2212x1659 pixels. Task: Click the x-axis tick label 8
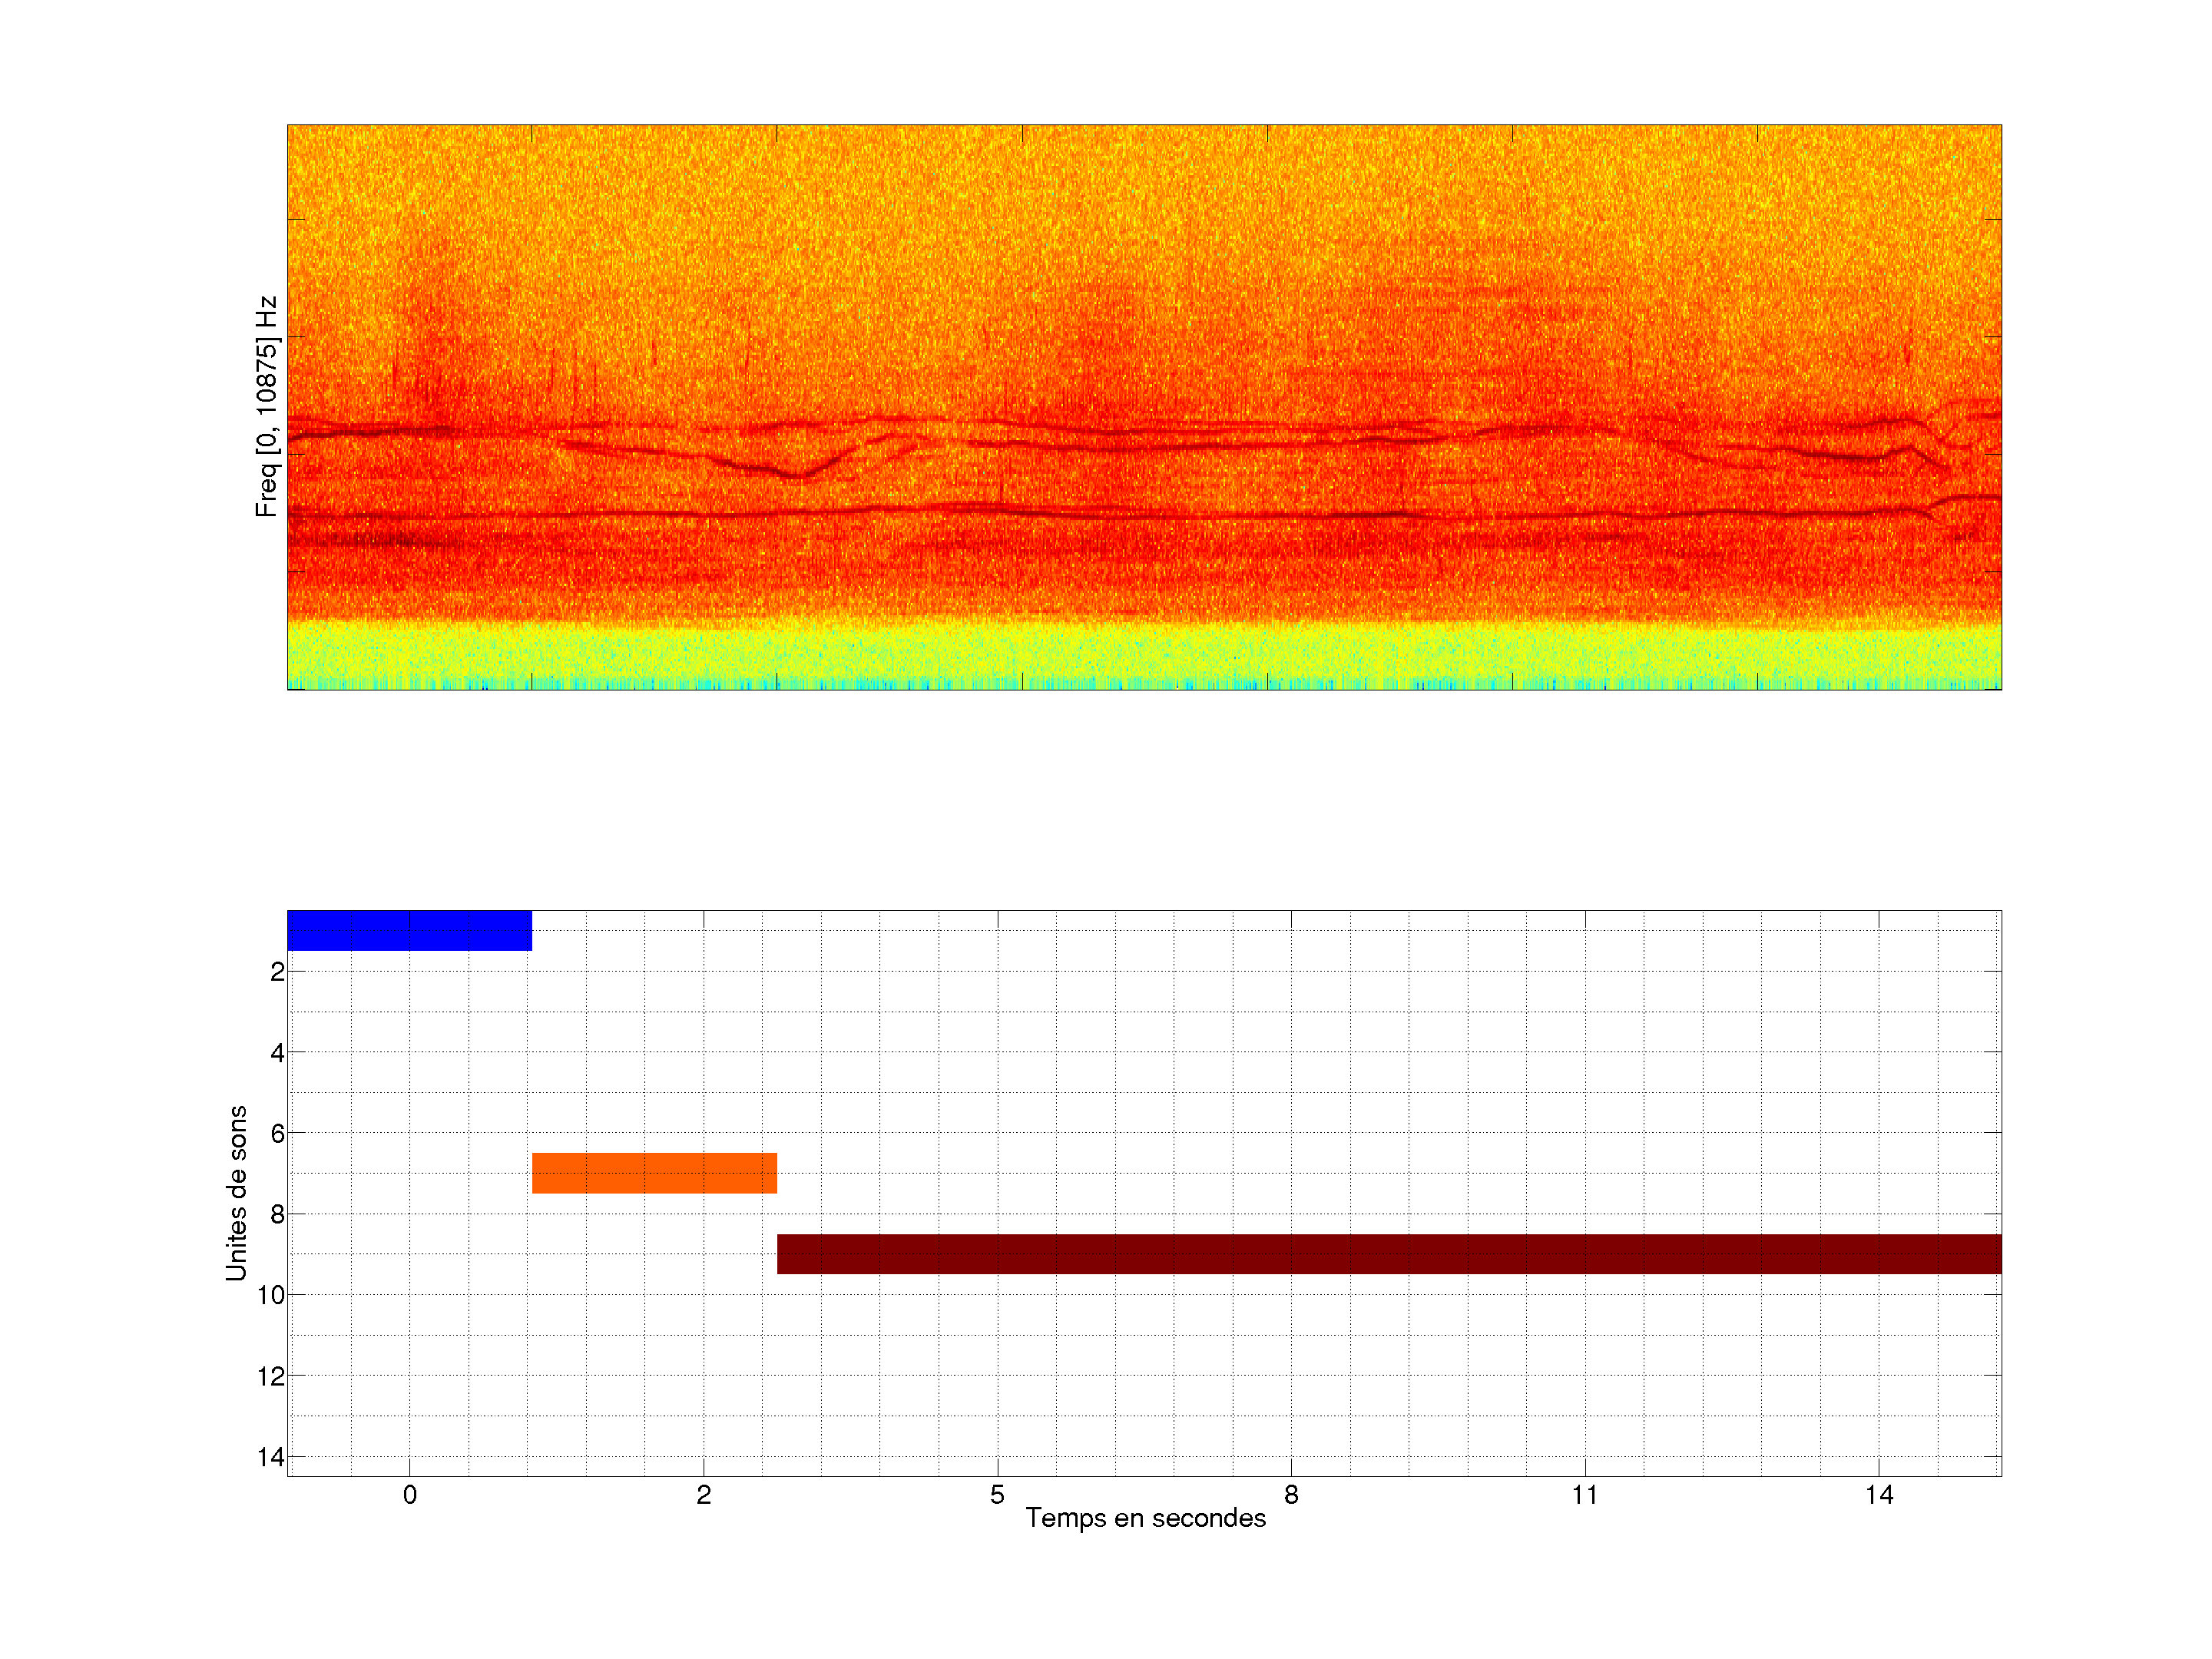click(x=1291, y=1495)
